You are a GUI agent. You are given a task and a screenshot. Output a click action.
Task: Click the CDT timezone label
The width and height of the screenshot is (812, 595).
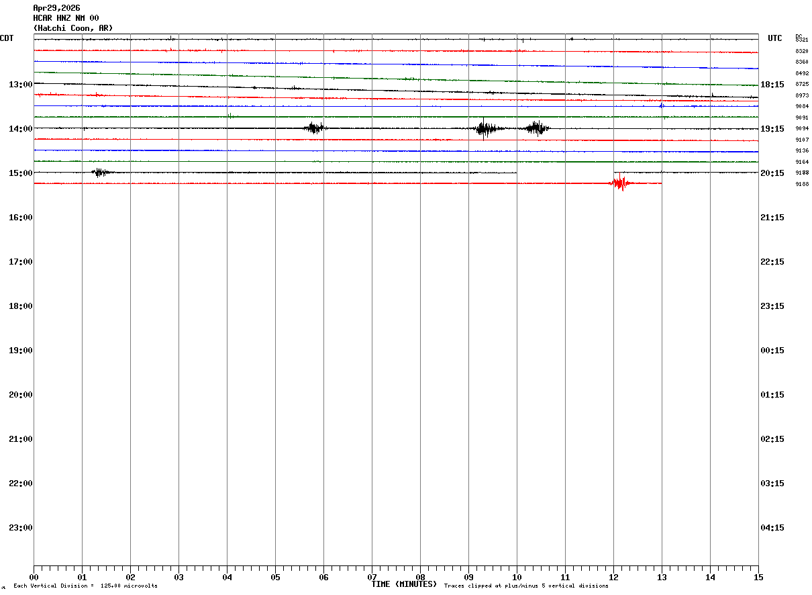click(7, 38)
